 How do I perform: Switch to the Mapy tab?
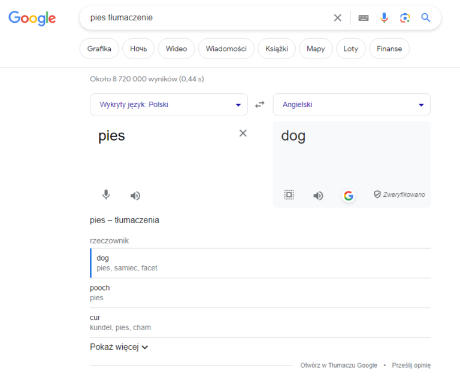pyautogui.click(x=316, y=48)
